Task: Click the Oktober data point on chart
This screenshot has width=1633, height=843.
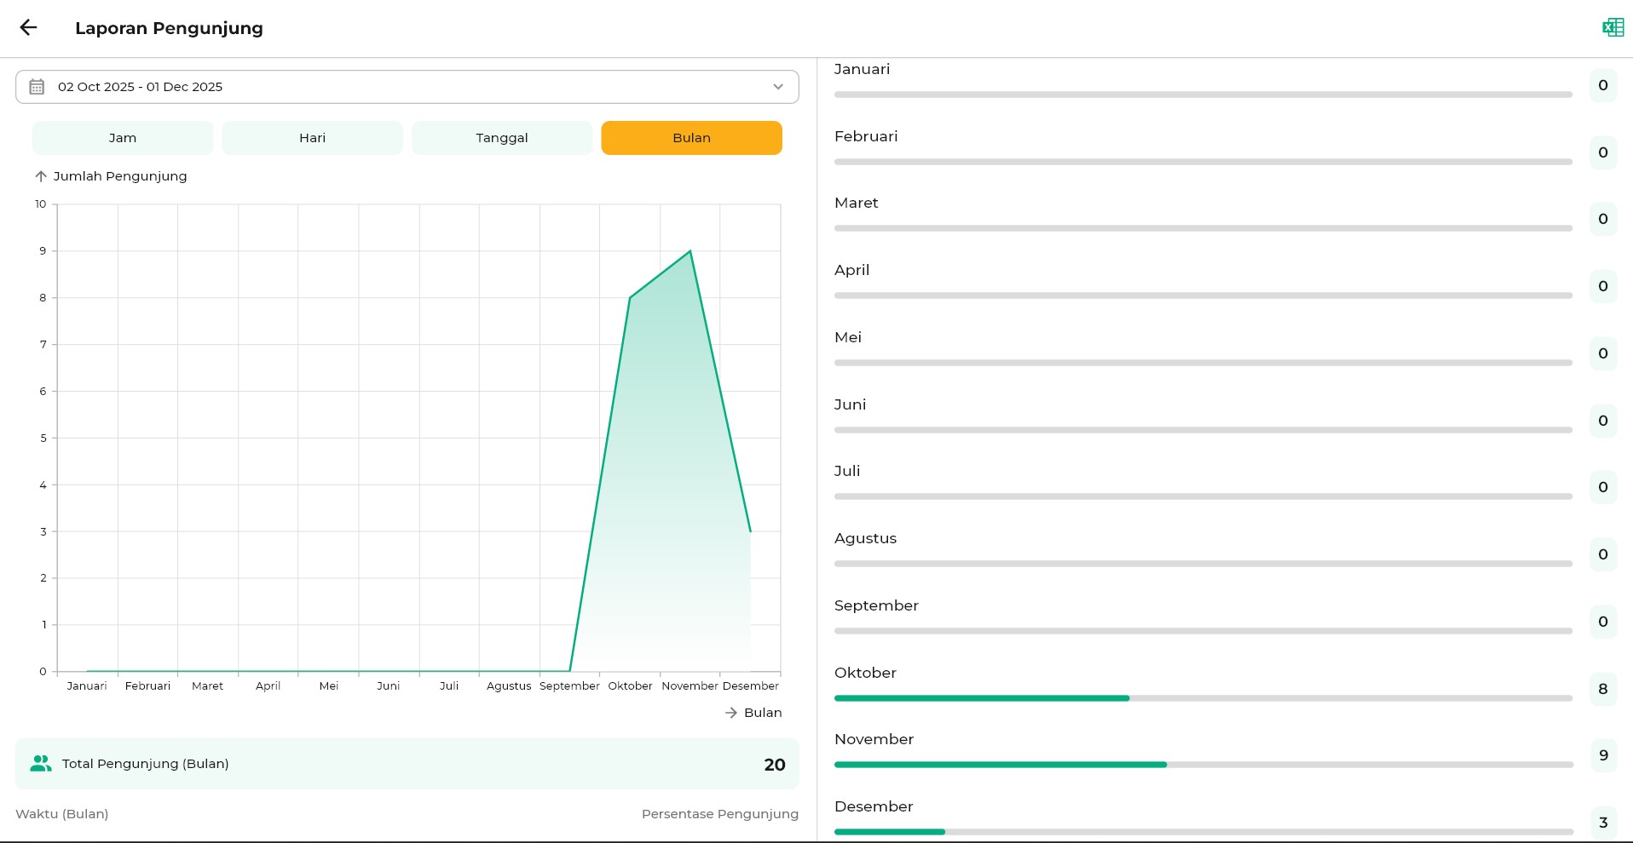Action: (630, 298)
